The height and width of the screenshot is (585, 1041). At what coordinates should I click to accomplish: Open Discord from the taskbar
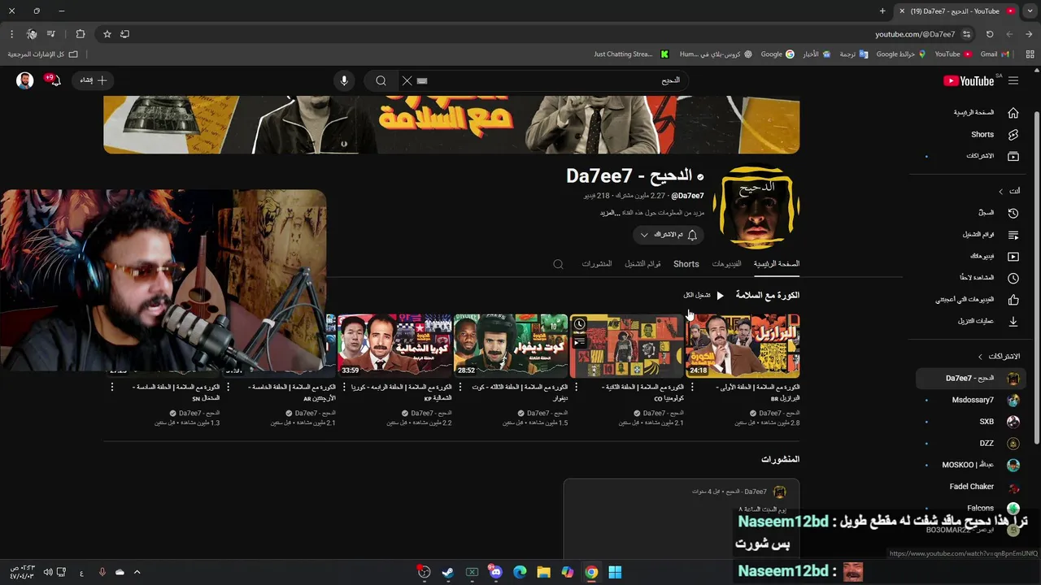[496, 572]
